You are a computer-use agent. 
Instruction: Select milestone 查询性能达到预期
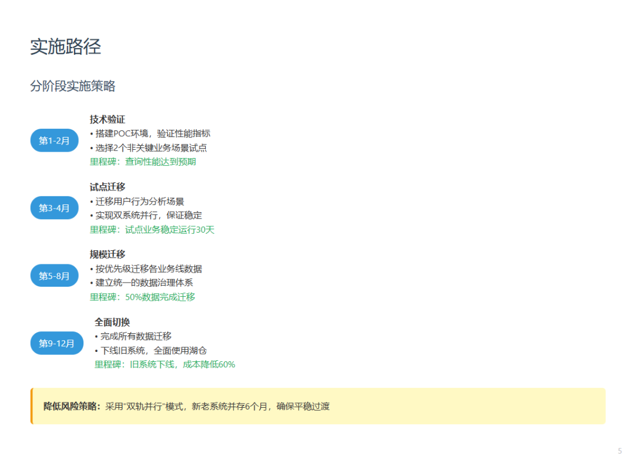point(142,162)
